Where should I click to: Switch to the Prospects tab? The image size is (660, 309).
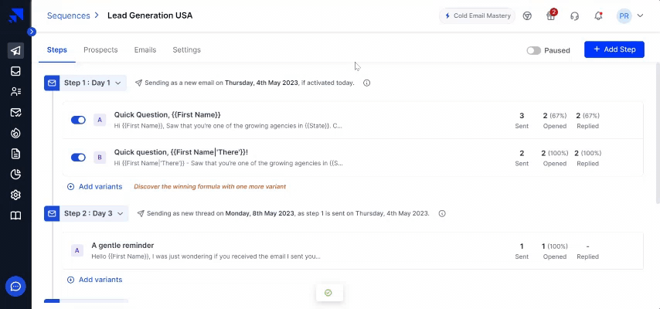click(100, 50)
